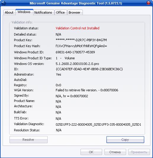Click the 'Product Key:' label

click(x=23, y=40)
